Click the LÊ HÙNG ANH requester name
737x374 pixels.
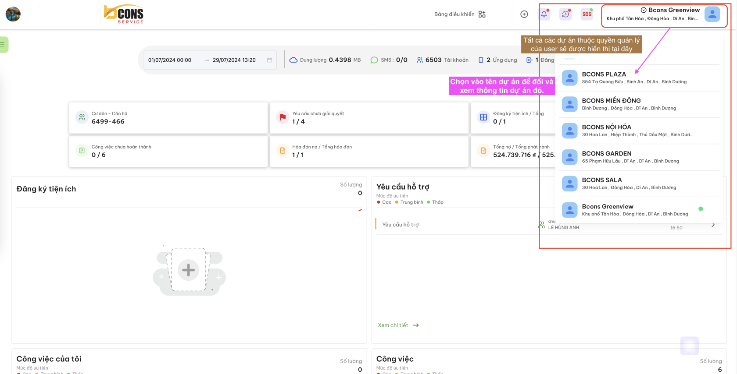pos(564,228)
